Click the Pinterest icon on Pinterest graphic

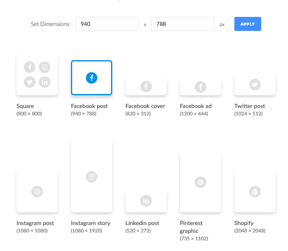coord(201,182)
